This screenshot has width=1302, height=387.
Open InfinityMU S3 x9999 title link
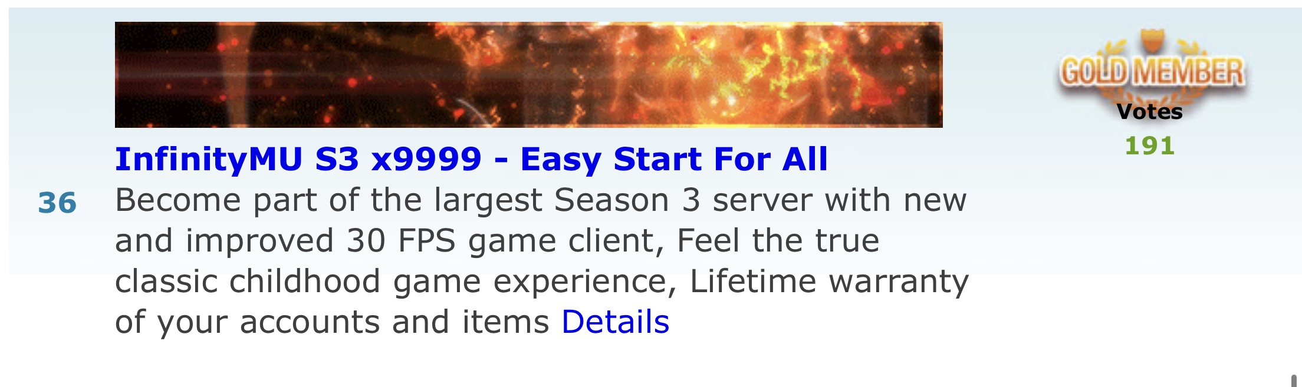pos(471,159)
